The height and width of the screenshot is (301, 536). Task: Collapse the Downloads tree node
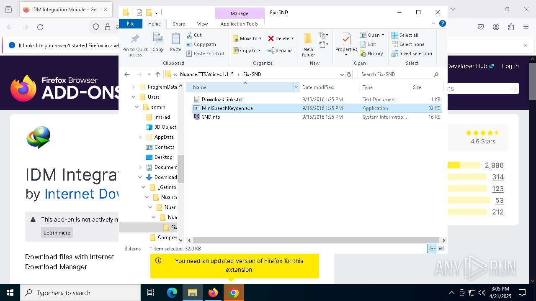140,177
